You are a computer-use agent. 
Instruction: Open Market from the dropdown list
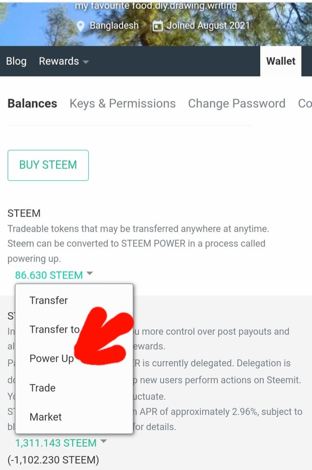(x=45, y=417)
